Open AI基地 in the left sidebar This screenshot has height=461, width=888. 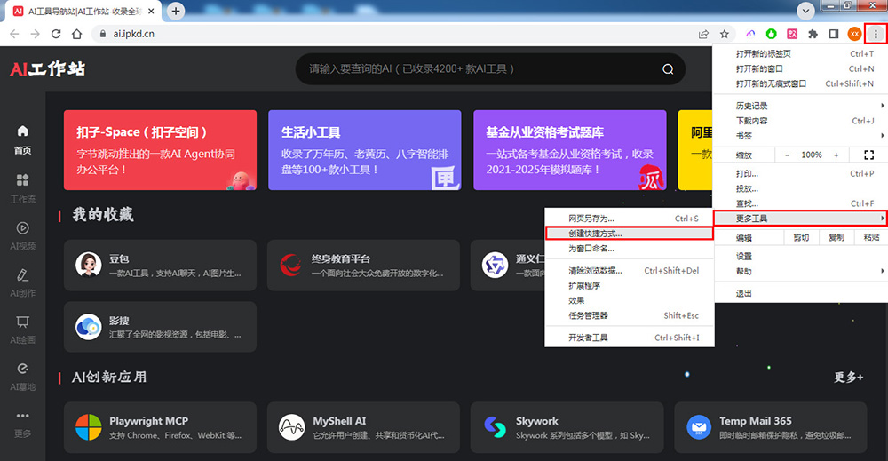[23, 377]
